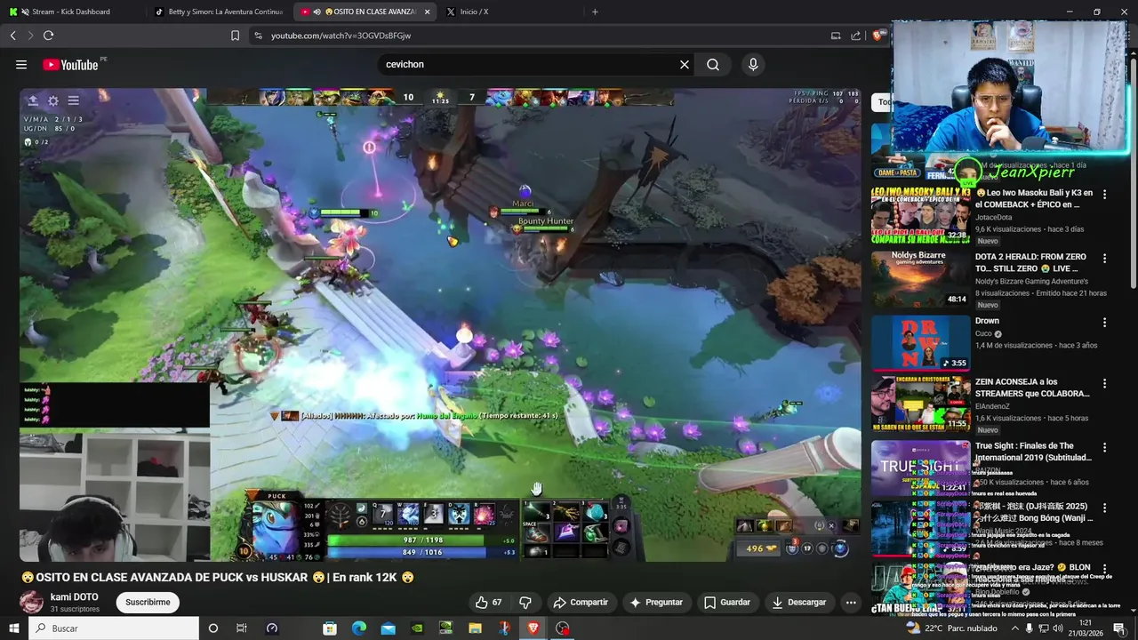Open options for the Drown video

point(1105,322)
